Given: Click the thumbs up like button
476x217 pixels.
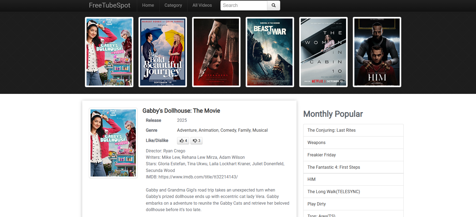Looking at the screenshot, I should pos(183,141).
